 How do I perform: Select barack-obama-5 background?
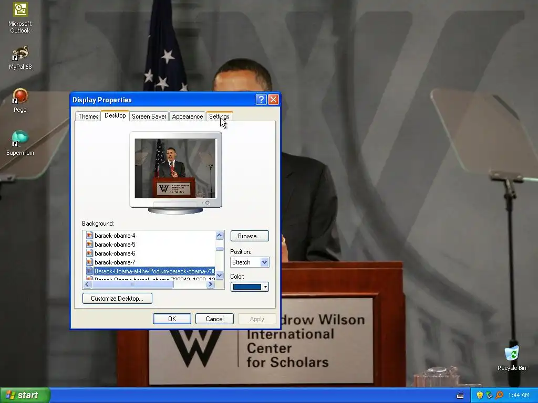click(x=115, y=245)
